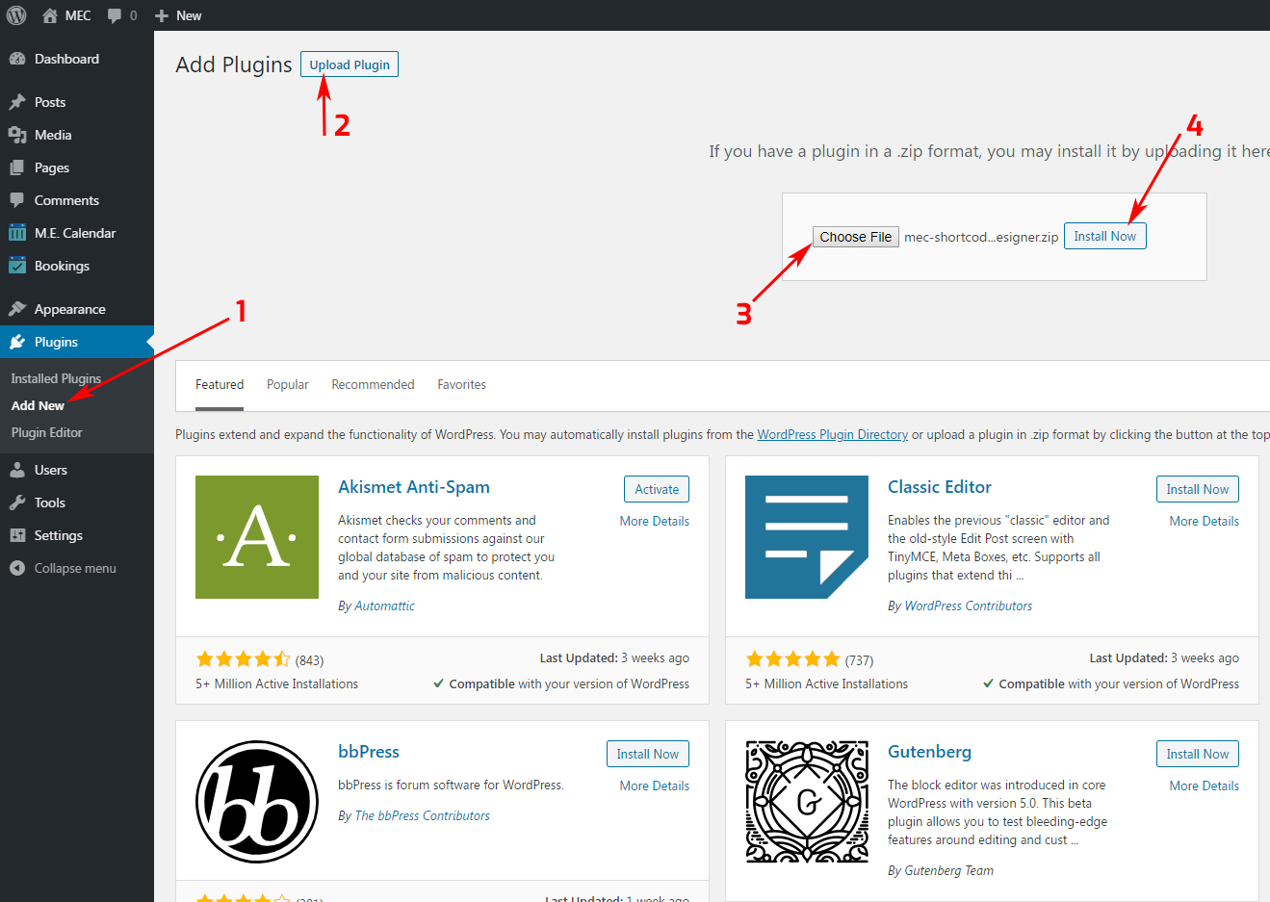
Task: Click the Choose File button
Action: point(856,237)
